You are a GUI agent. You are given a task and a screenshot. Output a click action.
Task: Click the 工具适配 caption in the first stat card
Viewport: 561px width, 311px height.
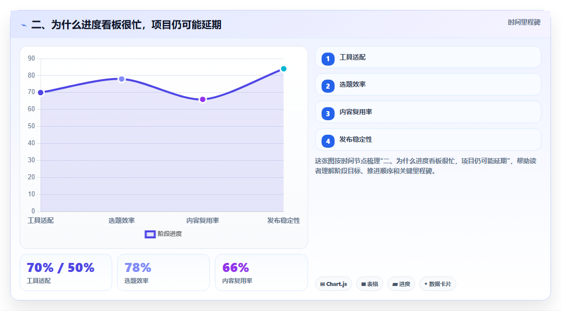tap(39, 281)
